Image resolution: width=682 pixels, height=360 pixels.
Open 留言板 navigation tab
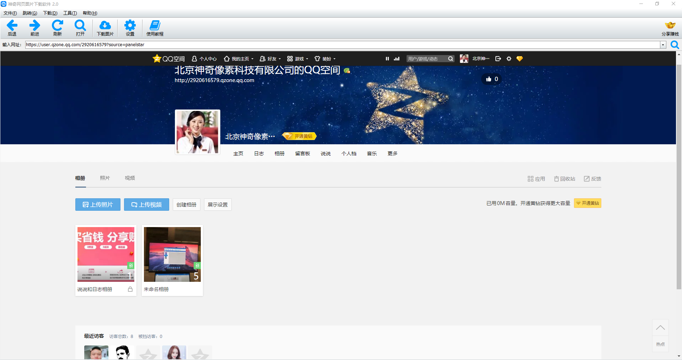point(302,154)
